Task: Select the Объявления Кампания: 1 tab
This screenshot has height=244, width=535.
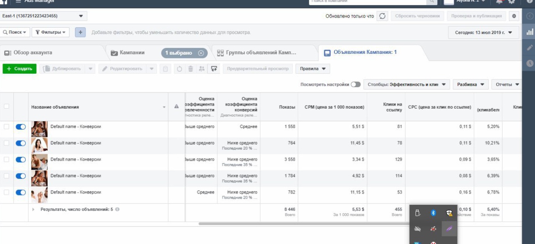Action: (364, 53)
